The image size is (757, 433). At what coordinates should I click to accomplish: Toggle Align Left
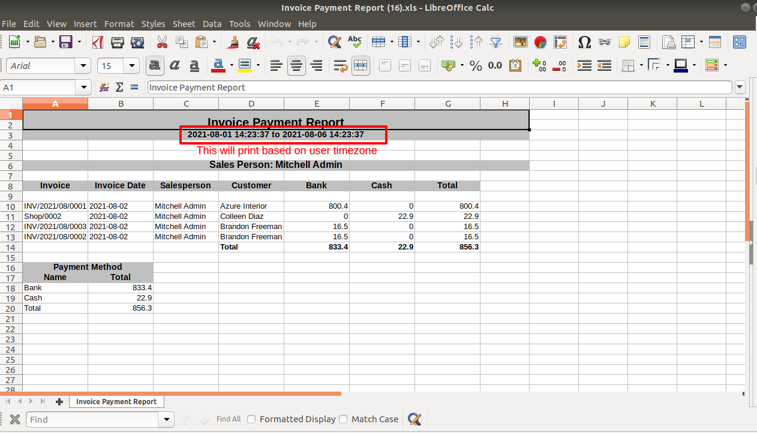coord(276,65)
